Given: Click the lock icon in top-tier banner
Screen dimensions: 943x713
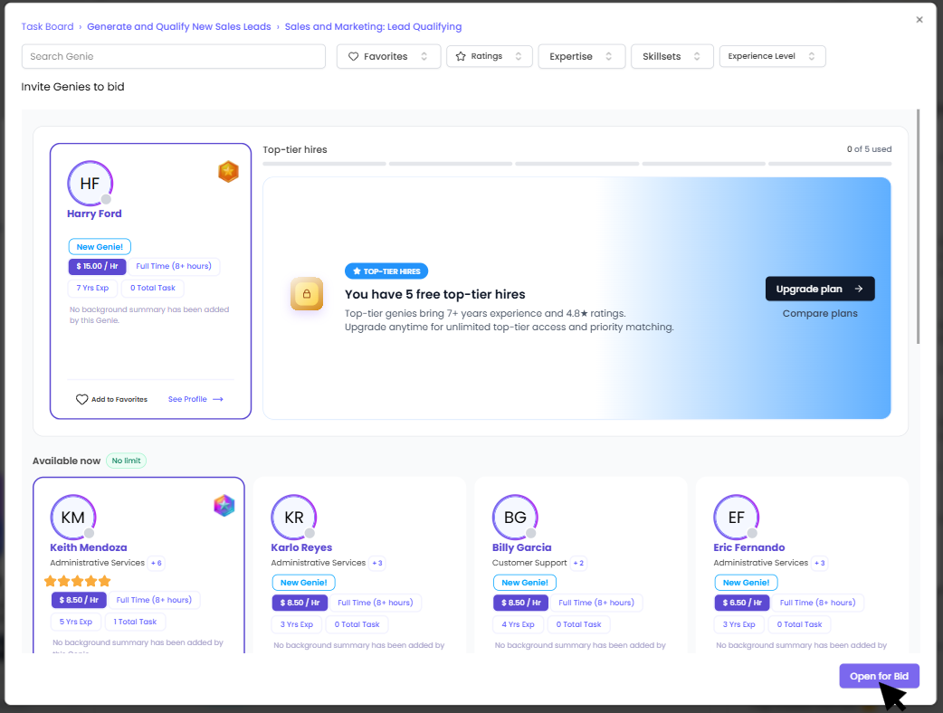Looking at the screenshot, I should coord(307,294).
